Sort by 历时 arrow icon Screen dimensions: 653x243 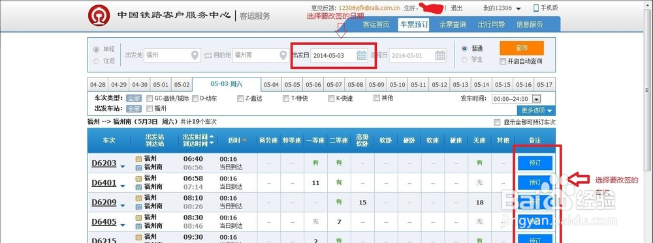pos(244,140)
